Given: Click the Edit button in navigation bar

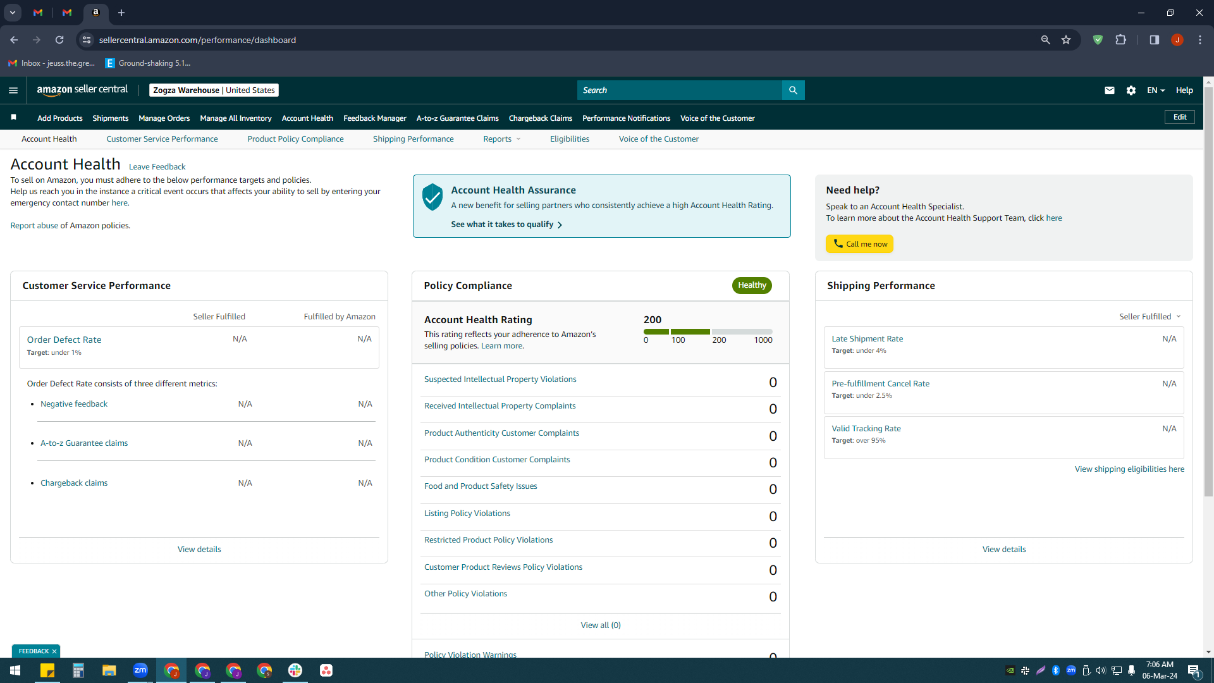Looking at the screenshot, I should tap(1180, 117).
